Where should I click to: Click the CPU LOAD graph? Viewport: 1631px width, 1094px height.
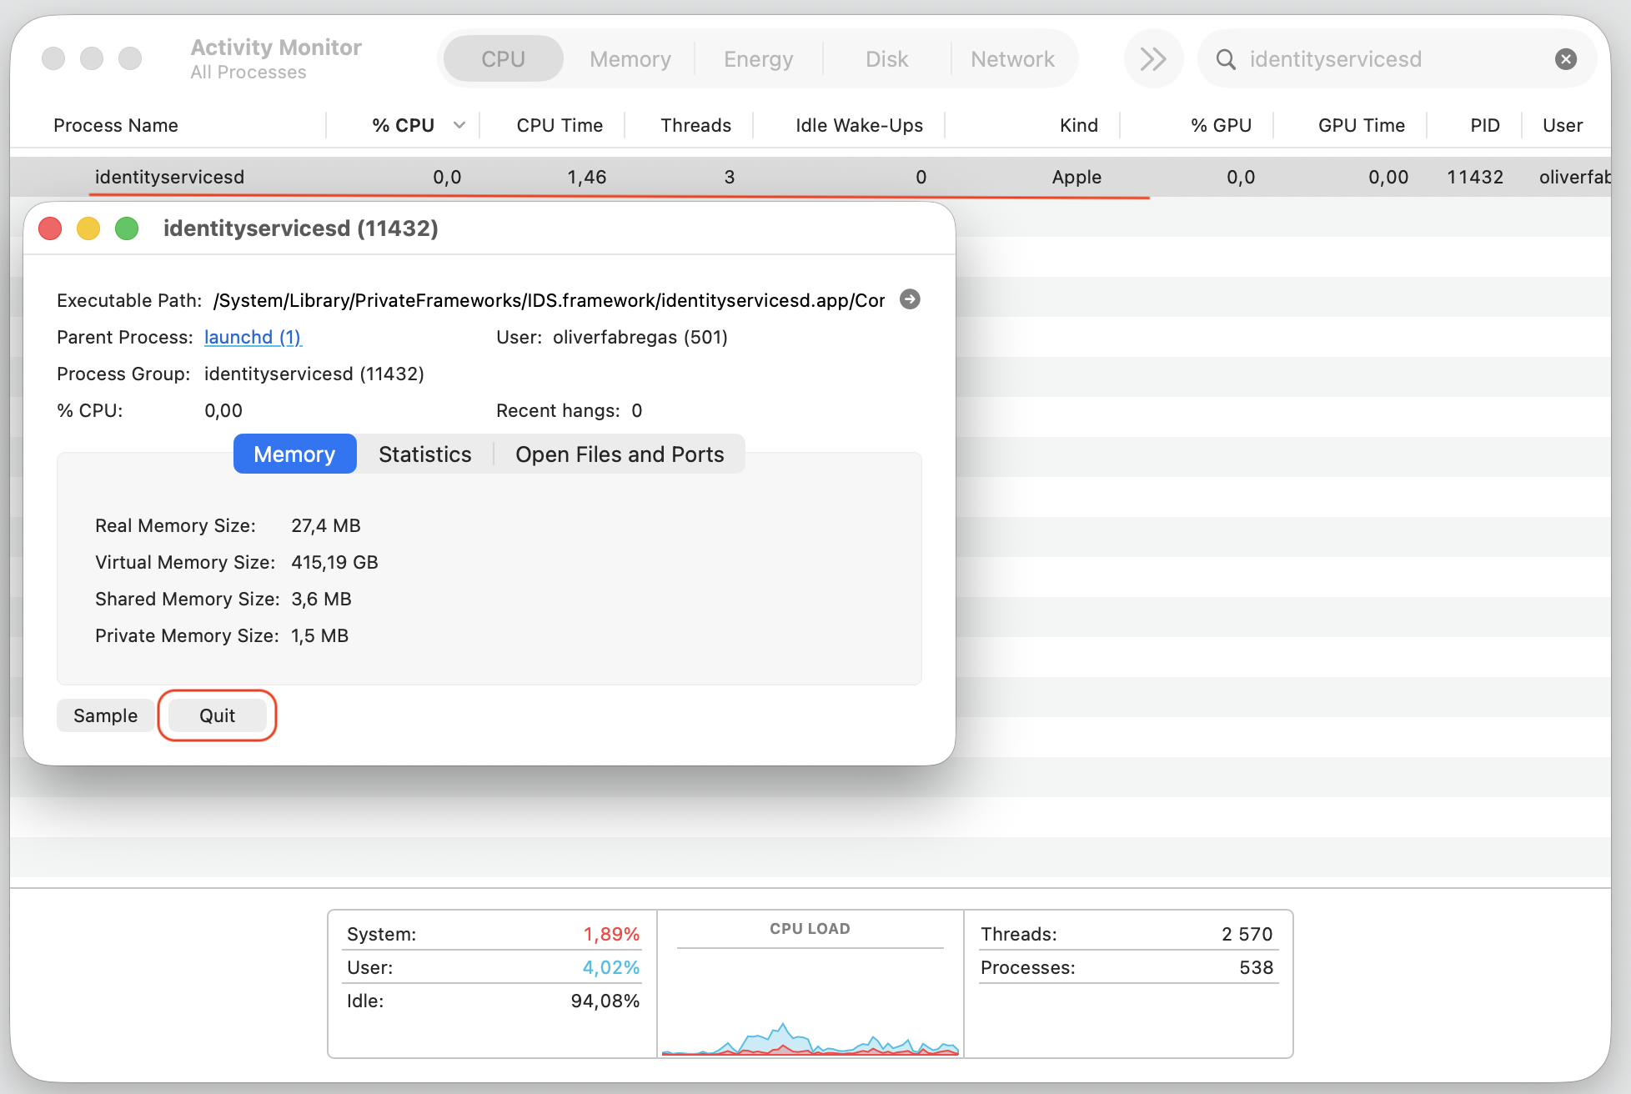point(810,1003)
